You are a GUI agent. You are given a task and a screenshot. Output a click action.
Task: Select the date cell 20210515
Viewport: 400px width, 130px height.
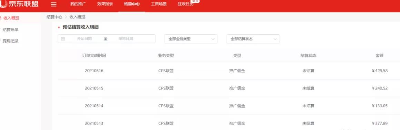tap(94, 88)
